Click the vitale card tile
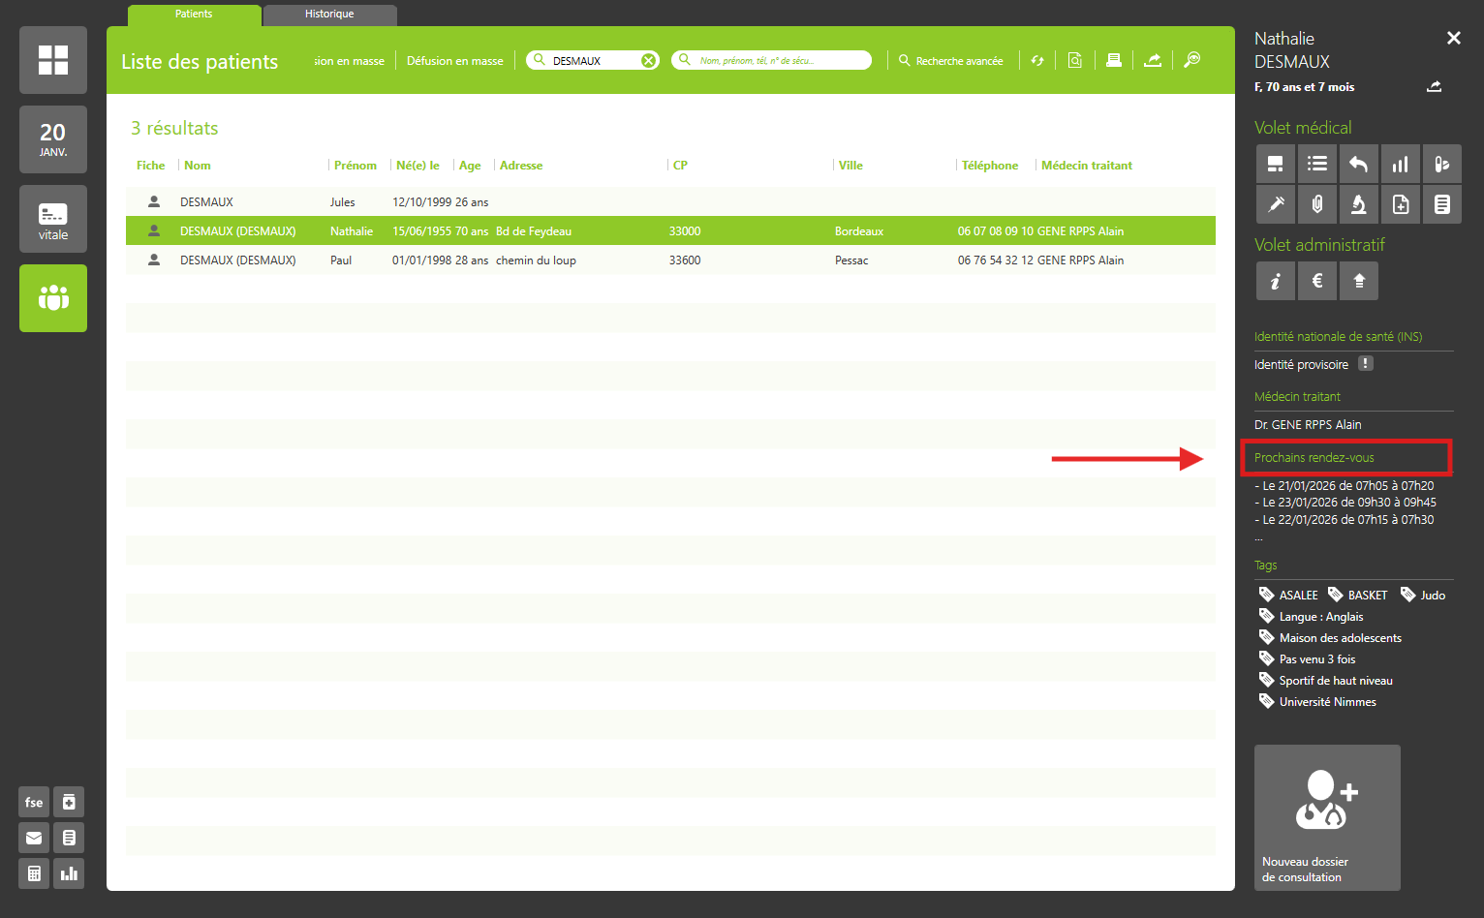 (53, 219)
